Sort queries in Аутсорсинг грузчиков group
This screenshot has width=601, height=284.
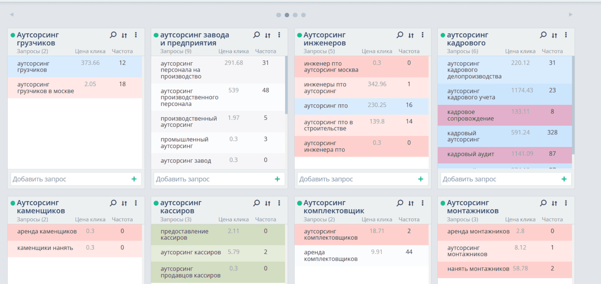point(124,35)
